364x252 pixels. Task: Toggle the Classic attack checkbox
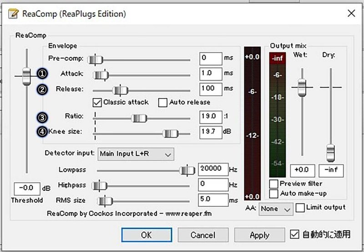[x=97, y=103]
